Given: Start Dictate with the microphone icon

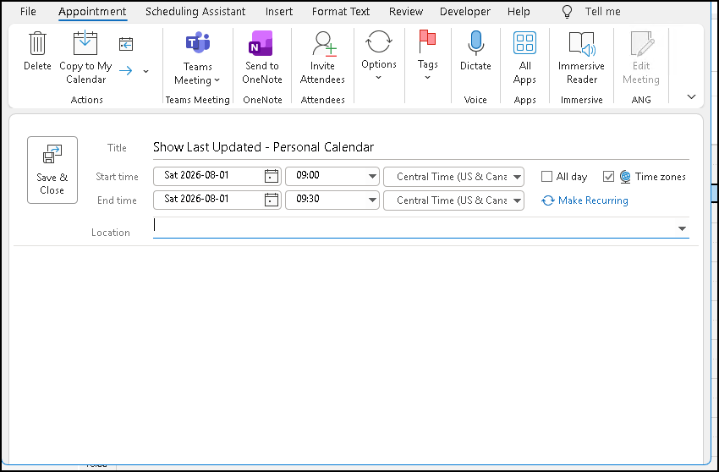Looking at the screenshot, I should 475,51.
